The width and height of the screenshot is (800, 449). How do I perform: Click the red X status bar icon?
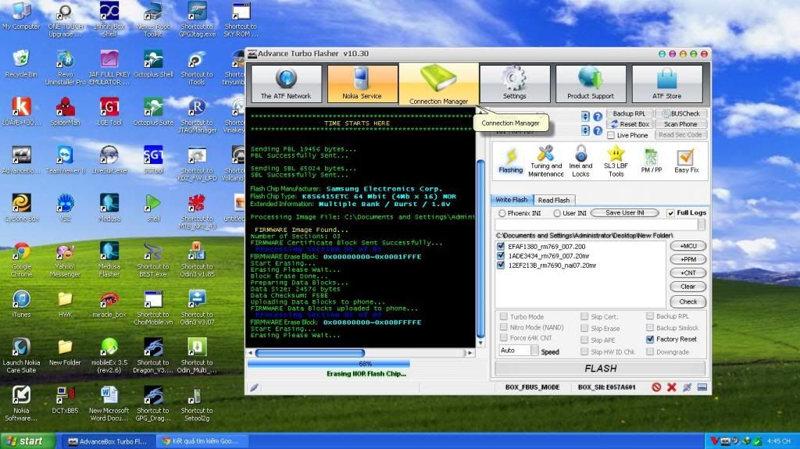click(x=671, y=387)
